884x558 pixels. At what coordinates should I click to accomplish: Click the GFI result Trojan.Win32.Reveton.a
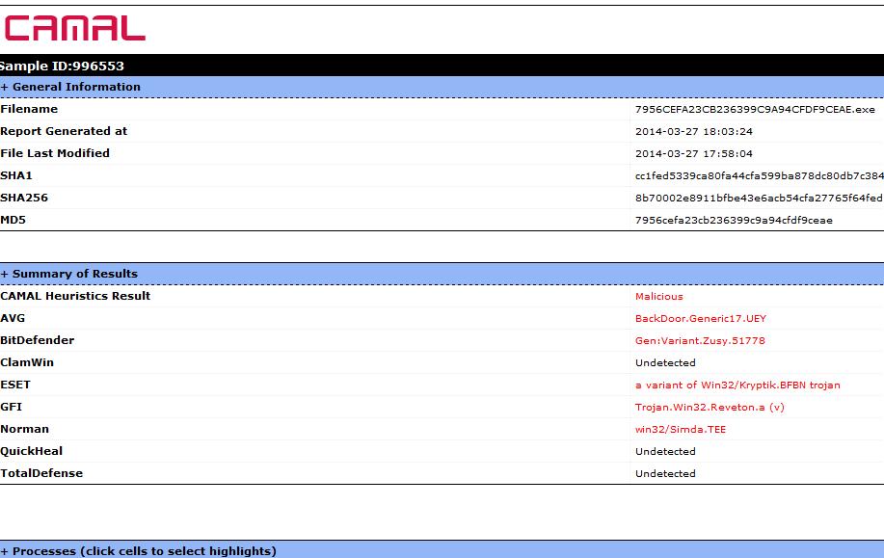coord(710,408)
